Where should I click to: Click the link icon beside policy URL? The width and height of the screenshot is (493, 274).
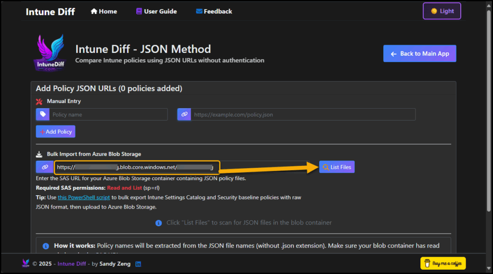[184, 114]
